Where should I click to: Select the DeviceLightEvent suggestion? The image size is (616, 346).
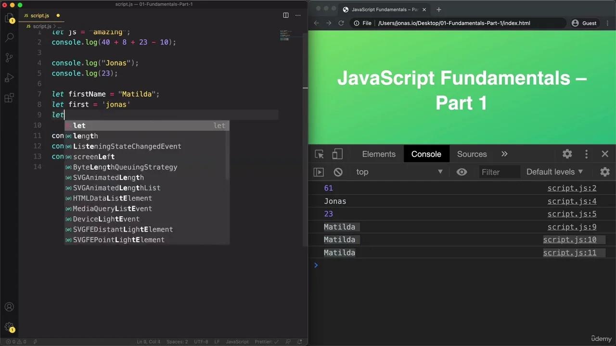point(147,219)
